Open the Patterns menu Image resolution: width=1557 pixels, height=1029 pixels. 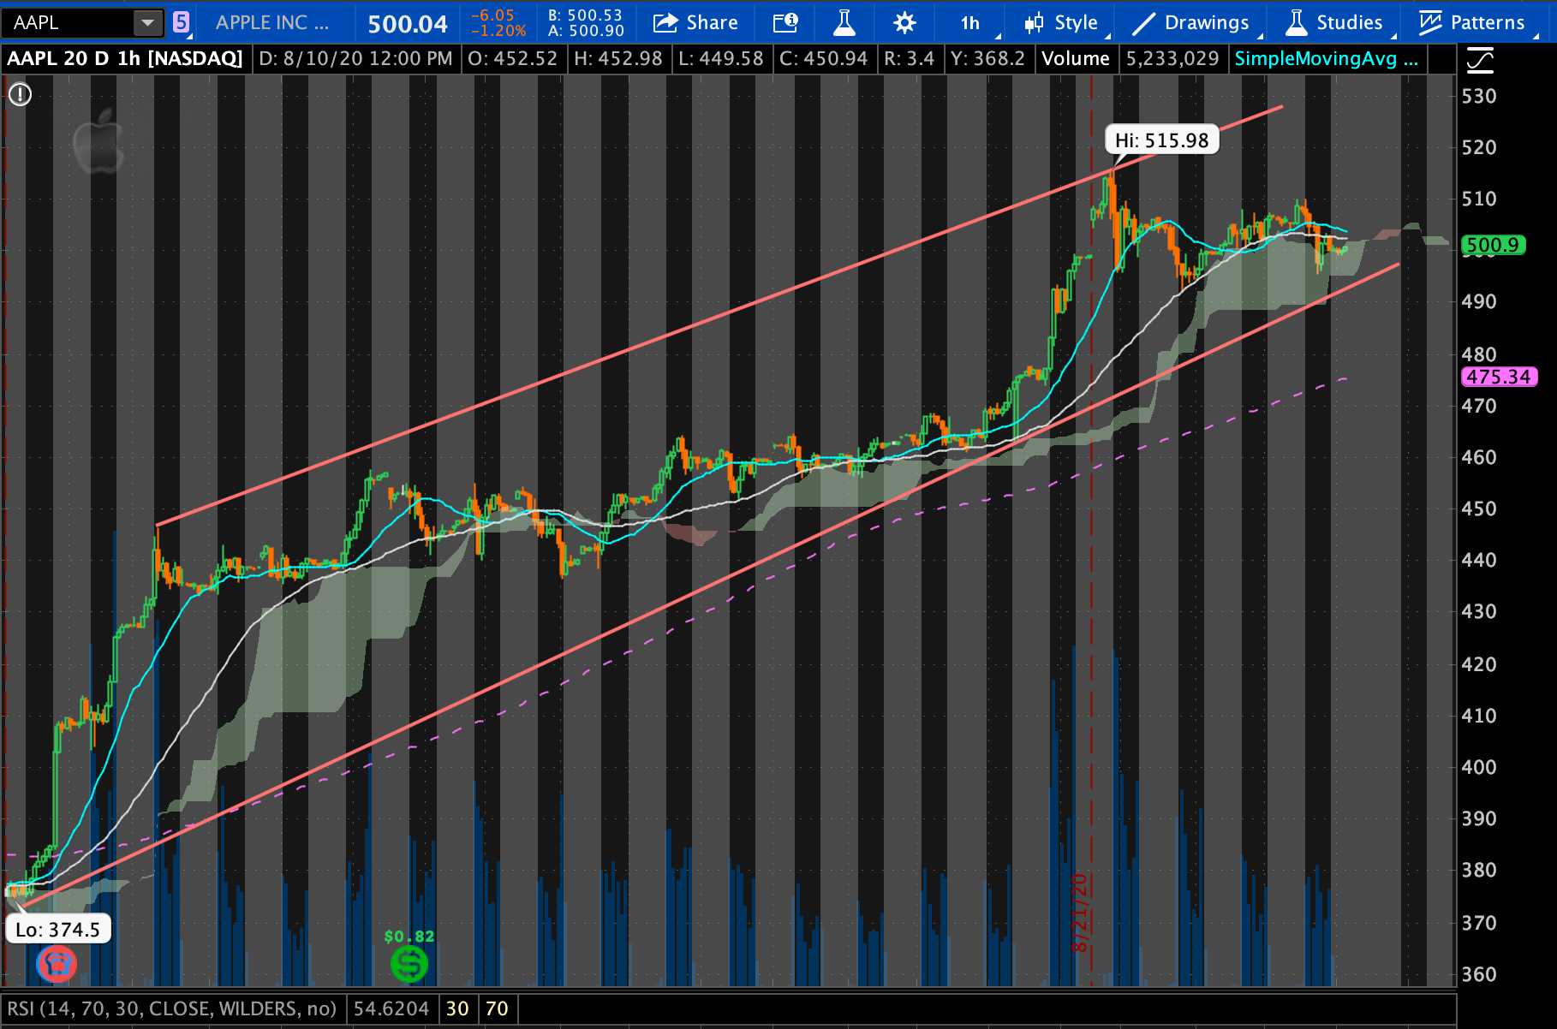coord(1473,23)
